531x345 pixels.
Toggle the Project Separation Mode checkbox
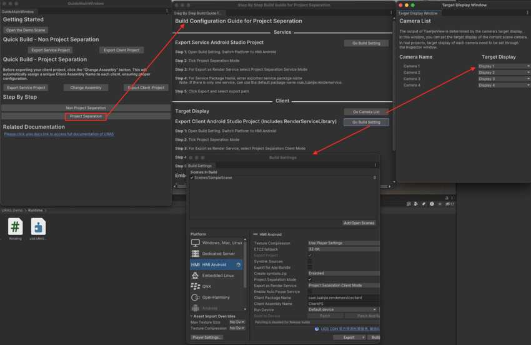tap(310, 279)
